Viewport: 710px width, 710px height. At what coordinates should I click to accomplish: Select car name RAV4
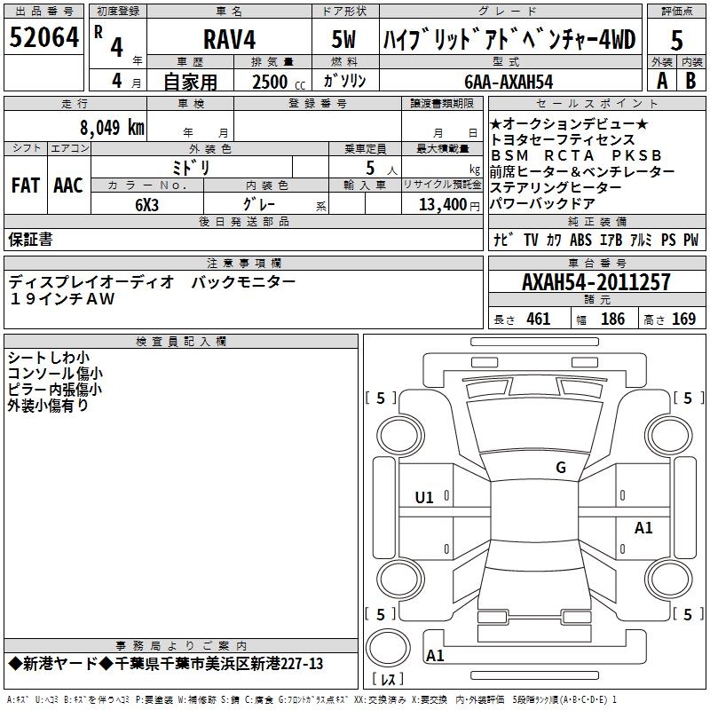[x=230, y=39]
